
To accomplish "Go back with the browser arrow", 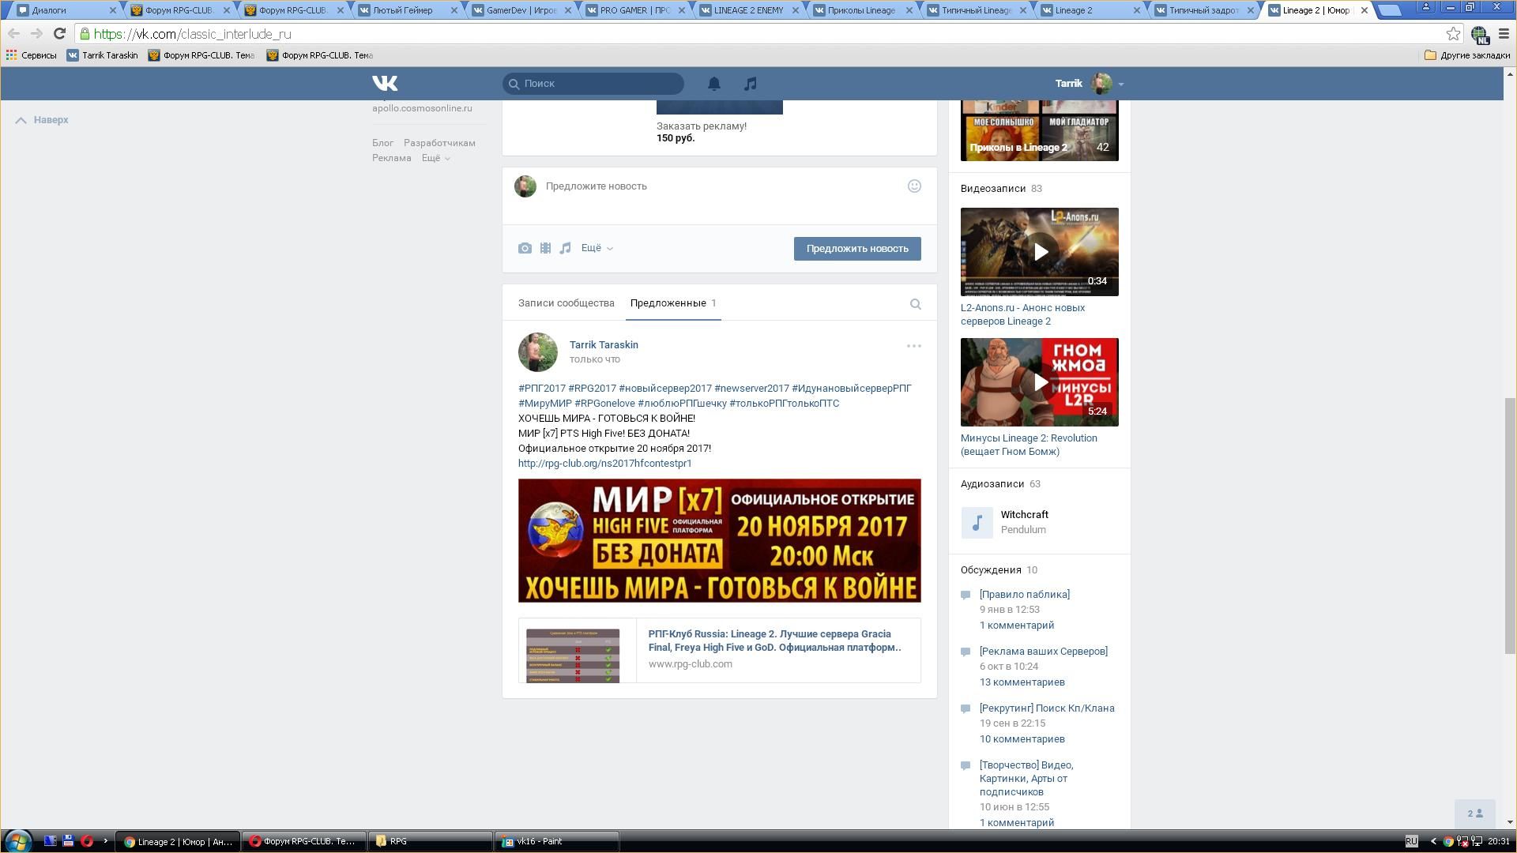I will pyautogui.click(x=13, y=34).
